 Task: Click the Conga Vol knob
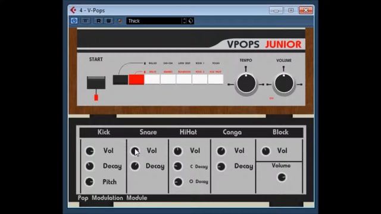(x=221, y=151)
